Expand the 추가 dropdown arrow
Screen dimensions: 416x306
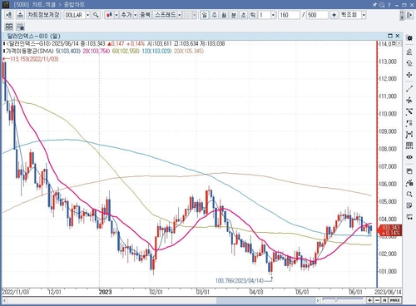coord(136,15)
